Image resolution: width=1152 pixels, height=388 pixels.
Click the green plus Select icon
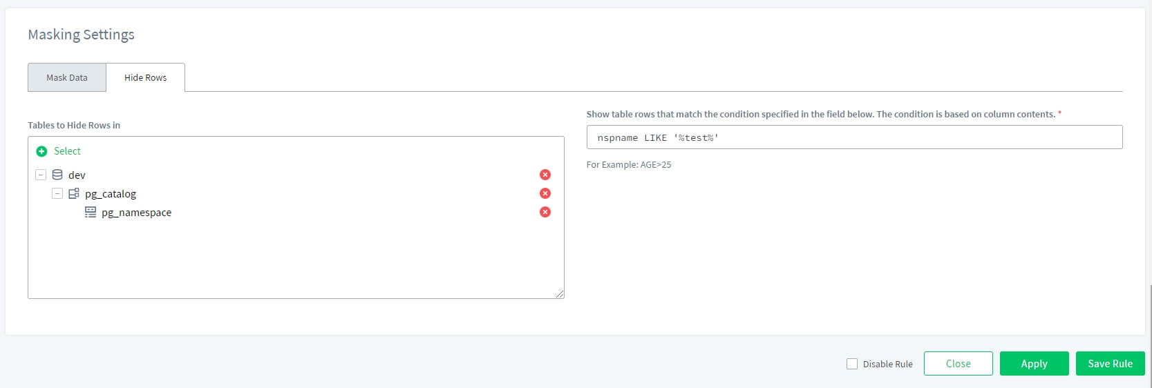(41, 151)
